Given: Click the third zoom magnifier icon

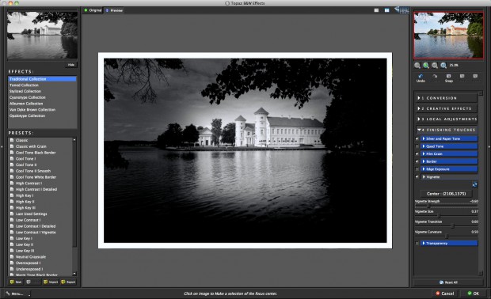Looking at the screenshot, I should pos(435,66).
